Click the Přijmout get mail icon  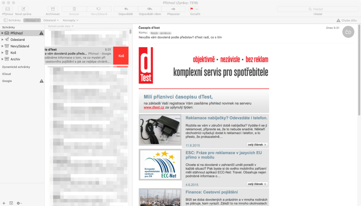8,9
